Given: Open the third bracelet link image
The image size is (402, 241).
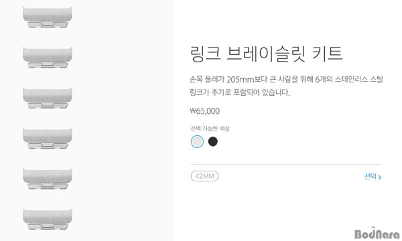Looking at the screenshot, I should (48, 98).
